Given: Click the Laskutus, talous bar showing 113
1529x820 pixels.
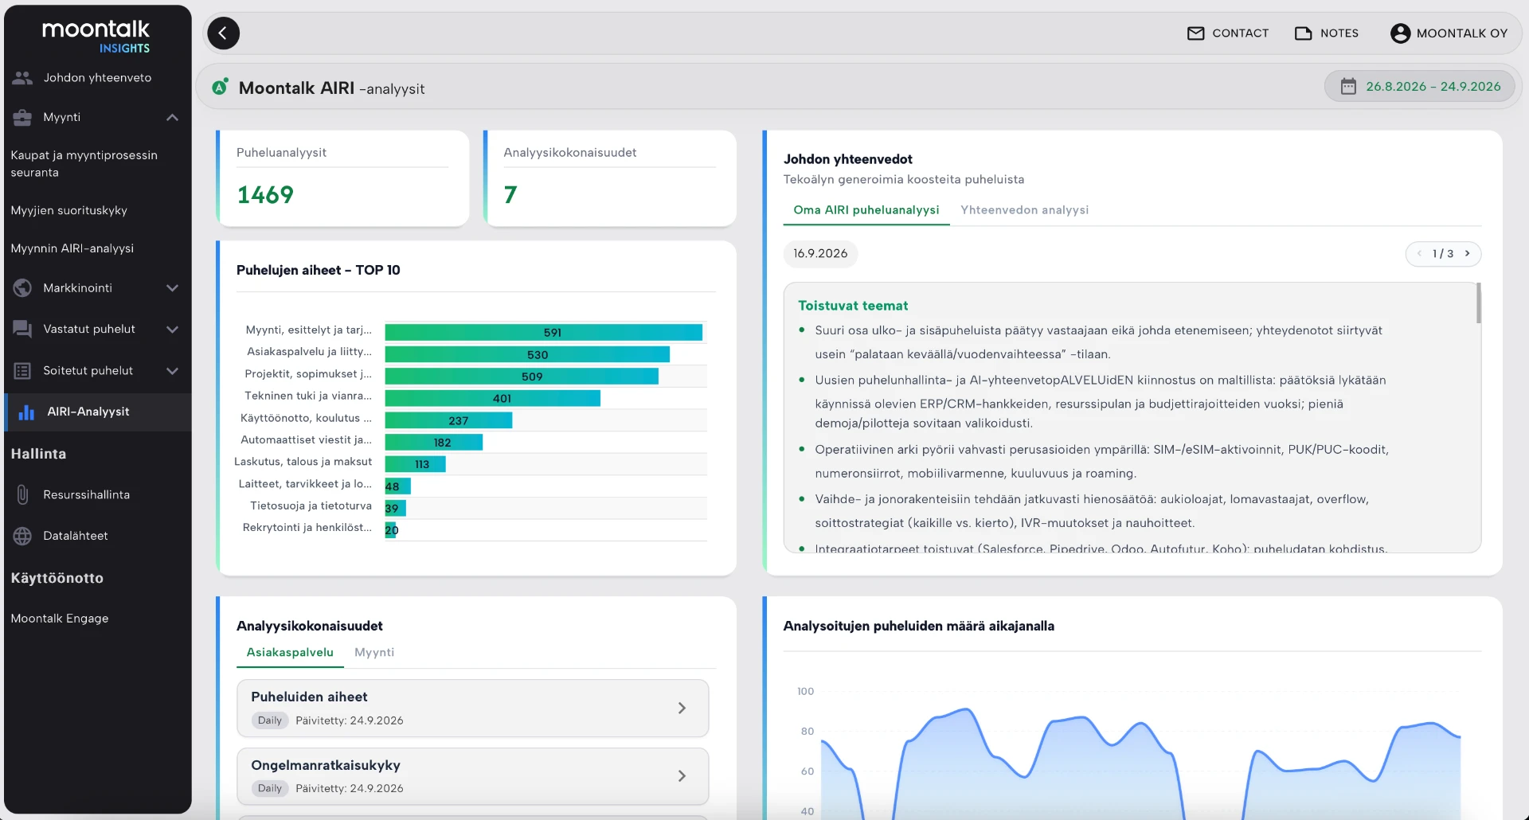Looking at the screenshot, I should [416, 464].
